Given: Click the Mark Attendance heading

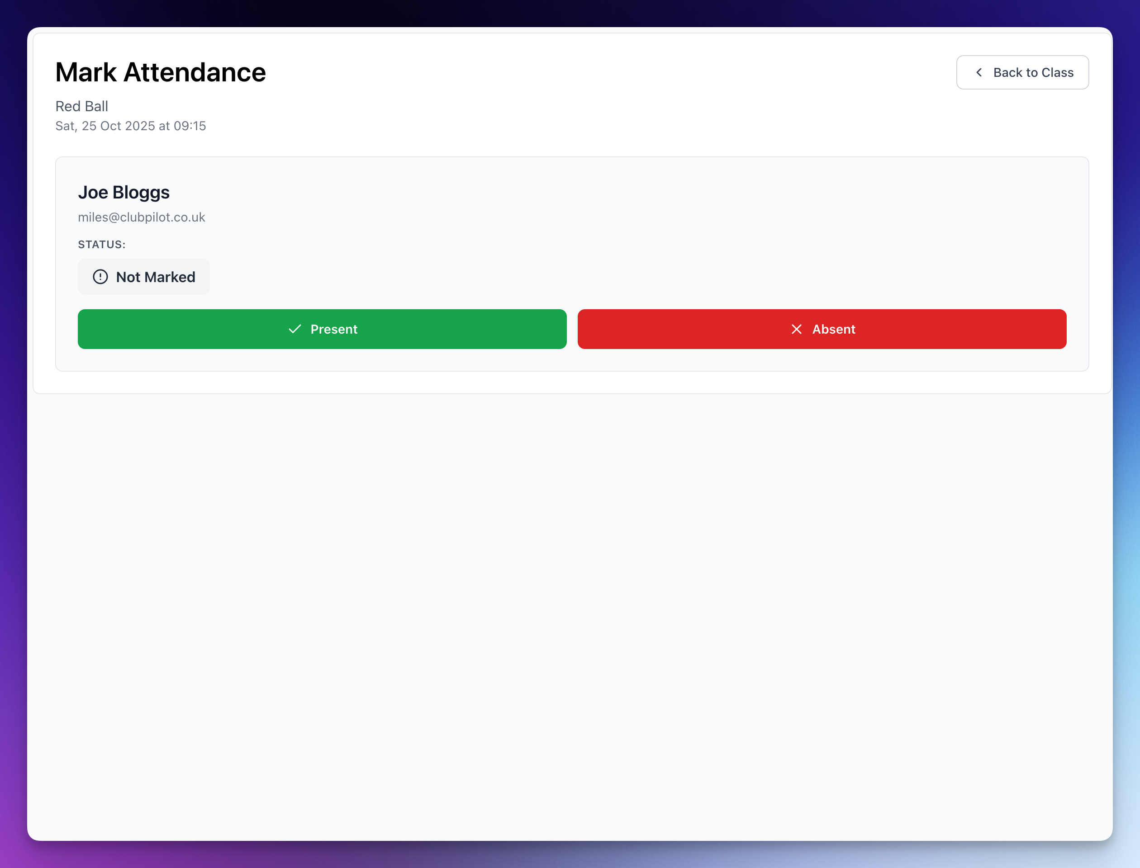Looking at the screenshot, I should click(x=160, y=72).
